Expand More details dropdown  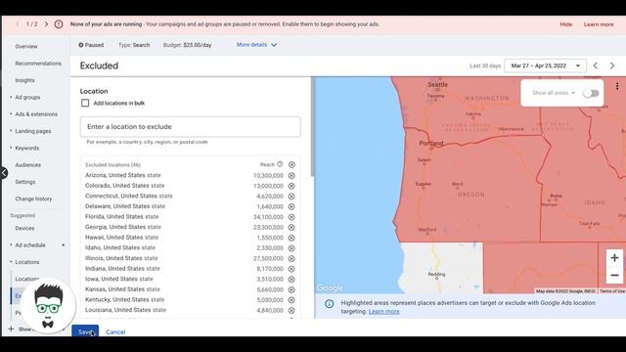pos(256,45)
